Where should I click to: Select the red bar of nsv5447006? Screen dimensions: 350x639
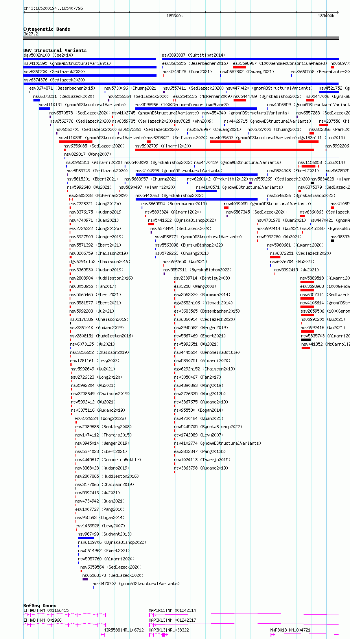pyautogui.click(x=310, y=100)
